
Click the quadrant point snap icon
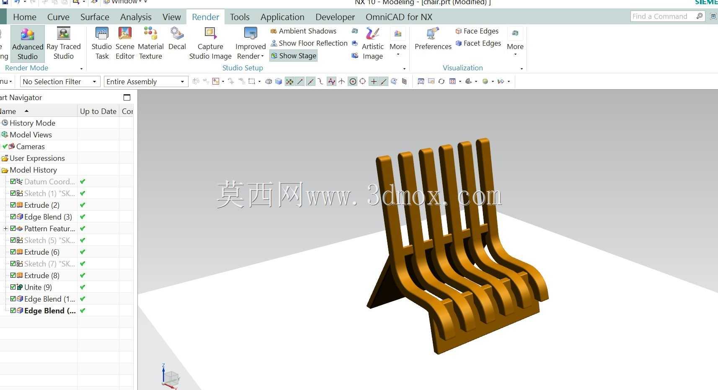[363, 82]
